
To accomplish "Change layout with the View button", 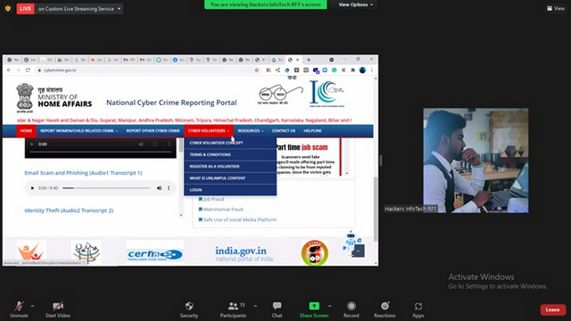I will 556,8.
